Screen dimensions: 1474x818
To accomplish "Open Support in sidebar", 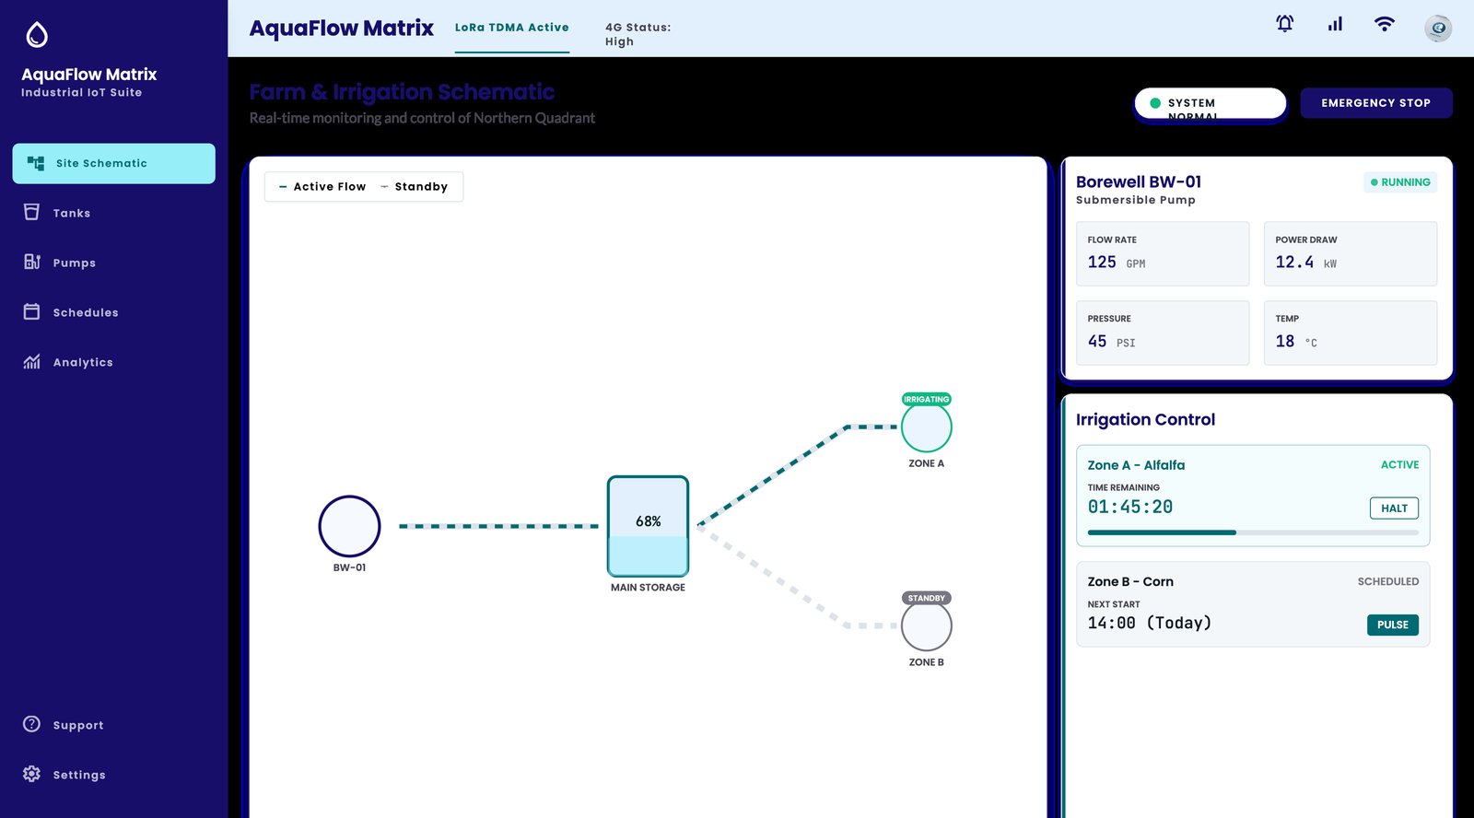I will (x=114, y=725).
